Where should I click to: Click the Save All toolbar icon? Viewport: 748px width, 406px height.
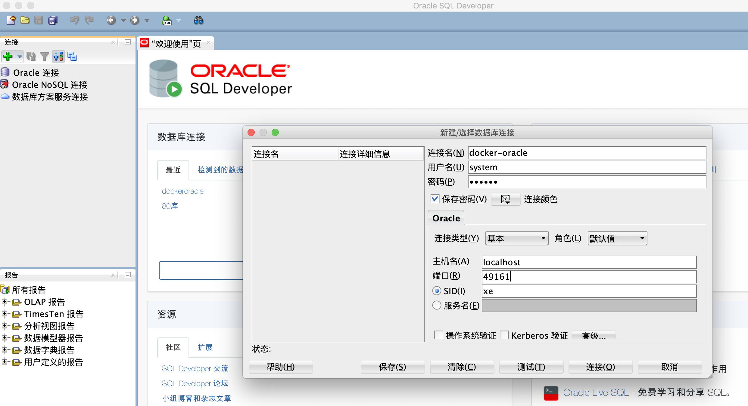point(53,20)
